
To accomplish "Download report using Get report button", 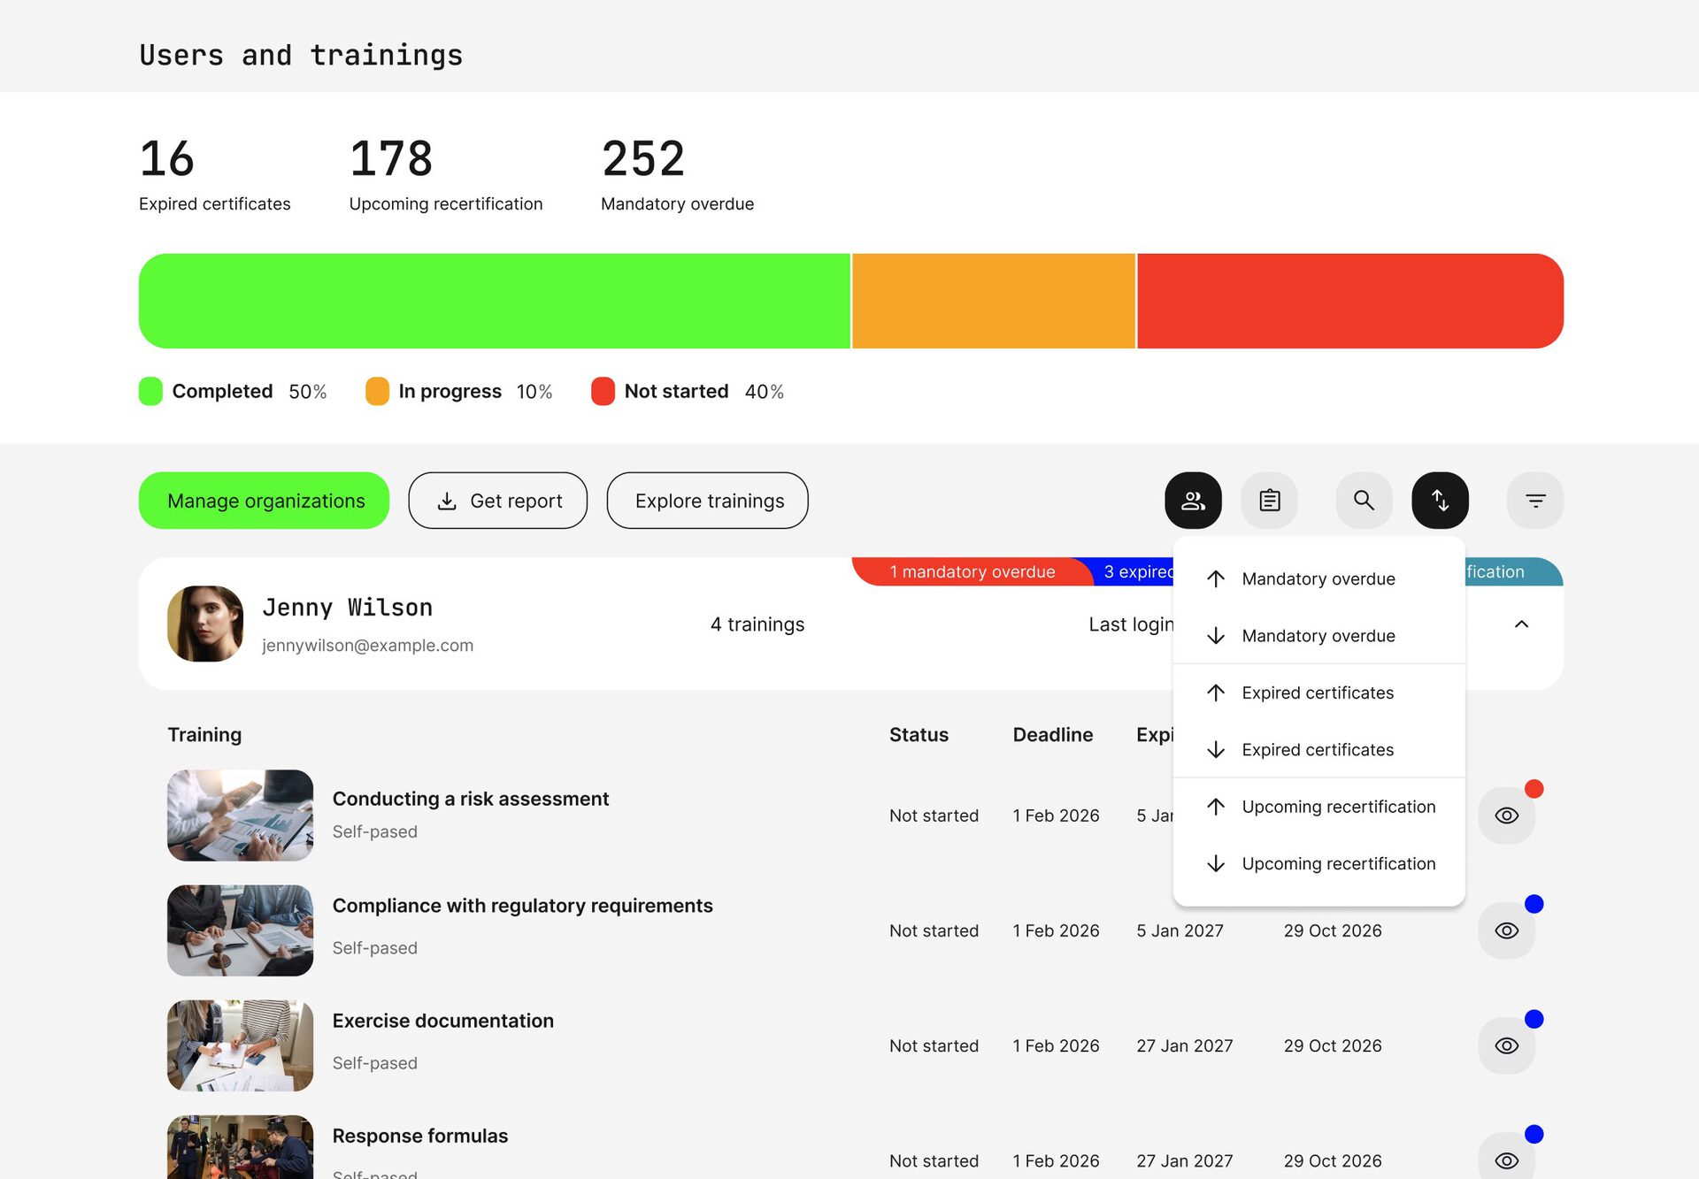I will pyautogui.click(x=498, y=501).
